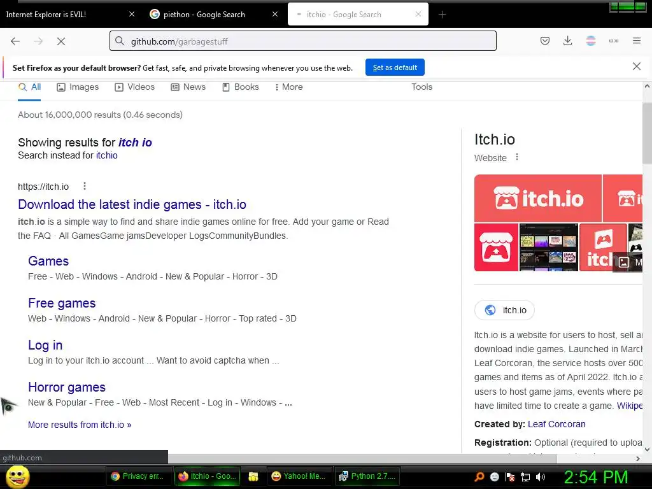Switch to Images search results
This screenshot has width=652, height=489.
[78, 87]
